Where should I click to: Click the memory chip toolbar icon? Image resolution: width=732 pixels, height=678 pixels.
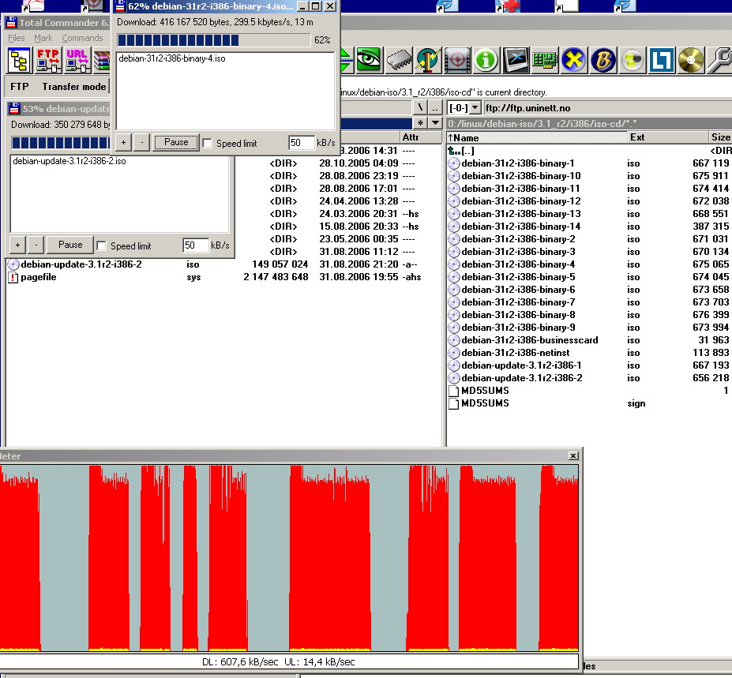pyautogui.click(x=399, y=60)
